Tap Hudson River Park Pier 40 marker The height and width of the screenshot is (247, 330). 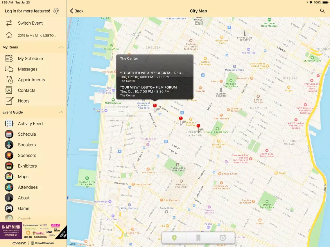(87, 178)
